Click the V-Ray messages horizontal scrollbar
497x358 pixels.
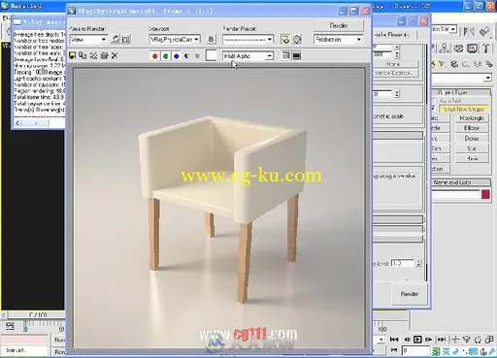click(39, 123)
